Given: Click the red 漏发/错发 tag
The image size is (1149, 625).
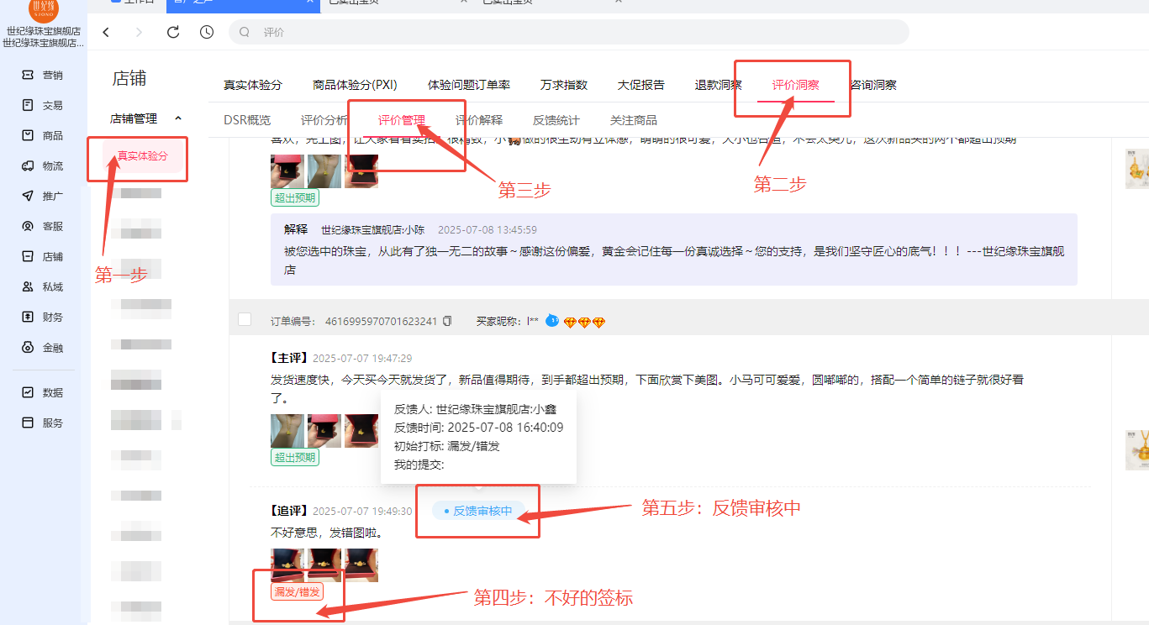Looking at the screenshot, I should 297,591.
